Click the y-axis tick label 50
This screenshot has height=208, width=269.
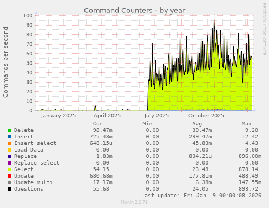tap(29, 63)
